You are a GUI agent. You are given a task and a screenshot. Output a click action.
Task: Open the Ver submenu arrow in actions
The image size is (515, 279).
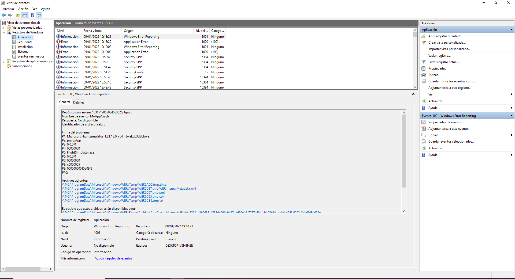(x=512, y=94)
